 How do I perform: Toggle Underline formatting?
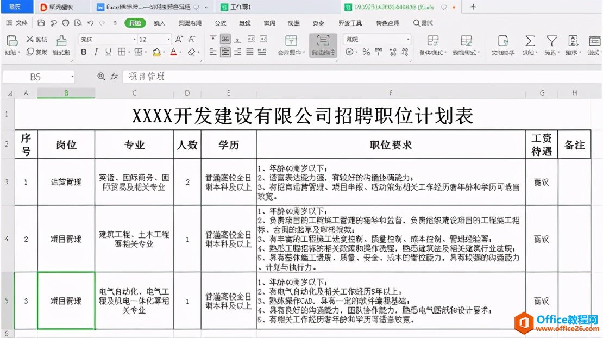[x=108, y=52]
